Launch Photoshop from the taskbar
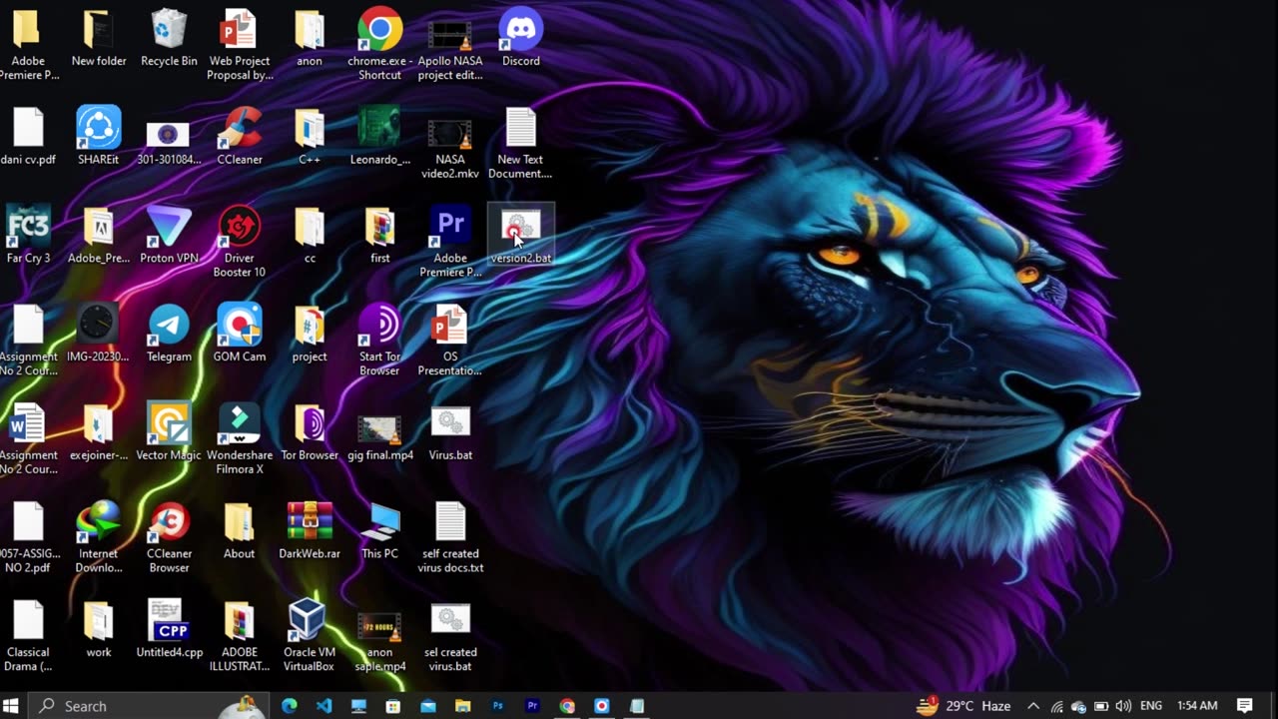Screen dimensions: 1278x719 (497, 706)
